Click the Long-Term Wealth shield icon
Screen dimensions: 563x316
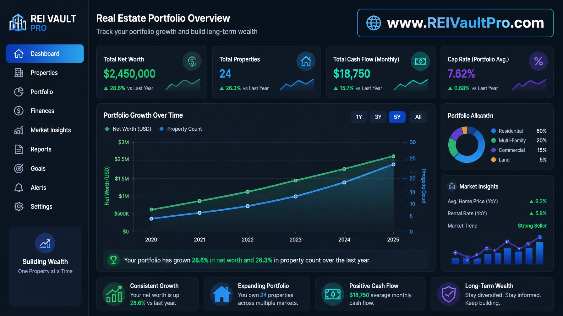448,294
